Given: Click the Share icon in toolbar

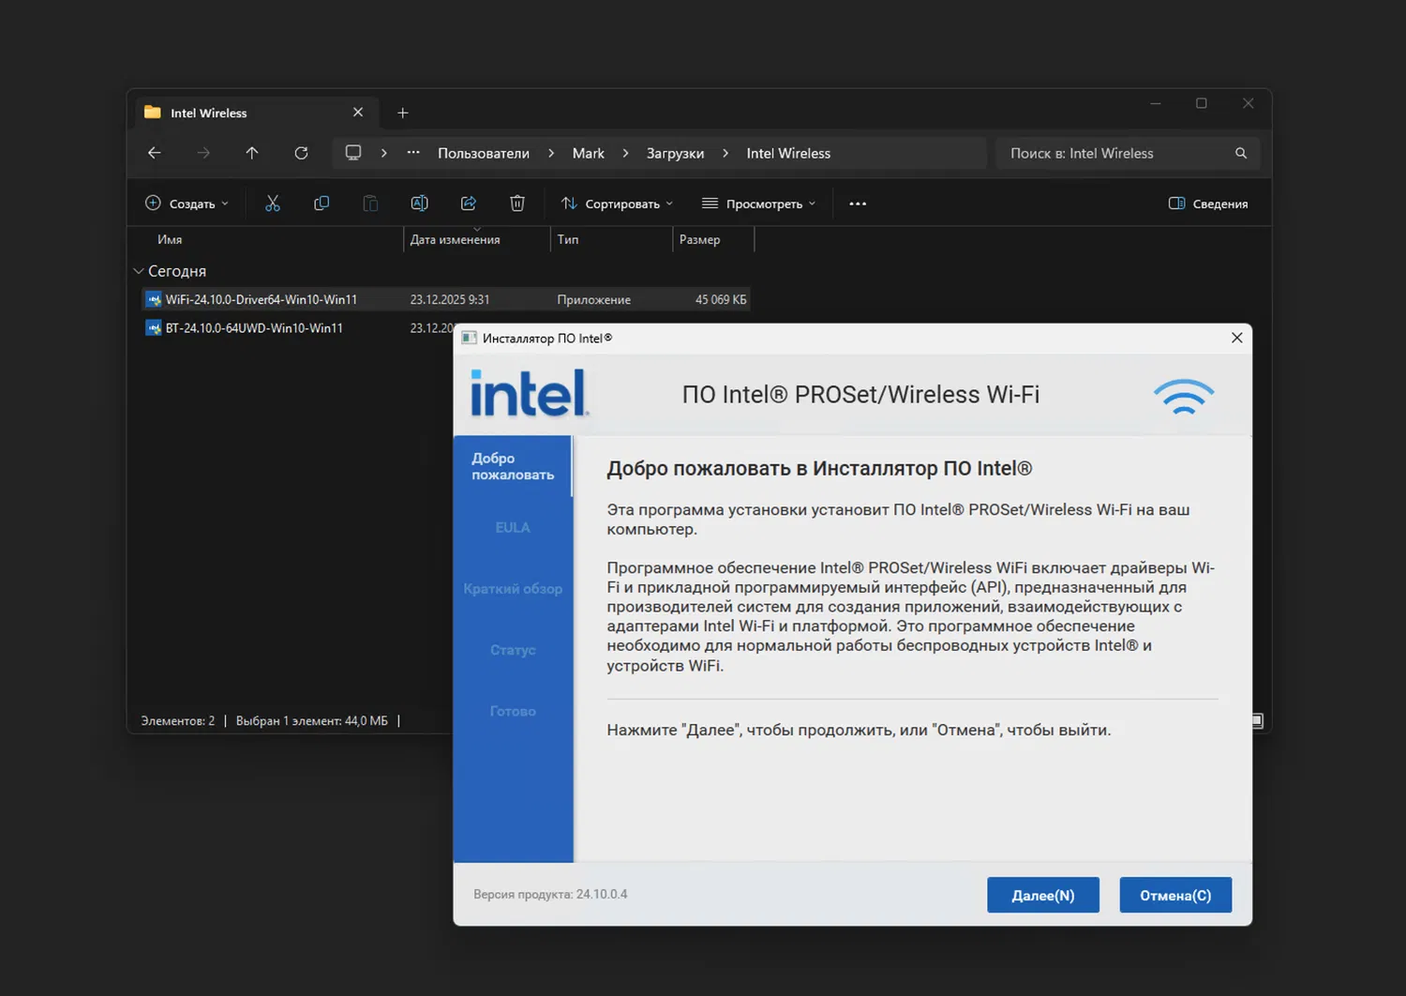Looking at the screenshot, I should 469,204.
